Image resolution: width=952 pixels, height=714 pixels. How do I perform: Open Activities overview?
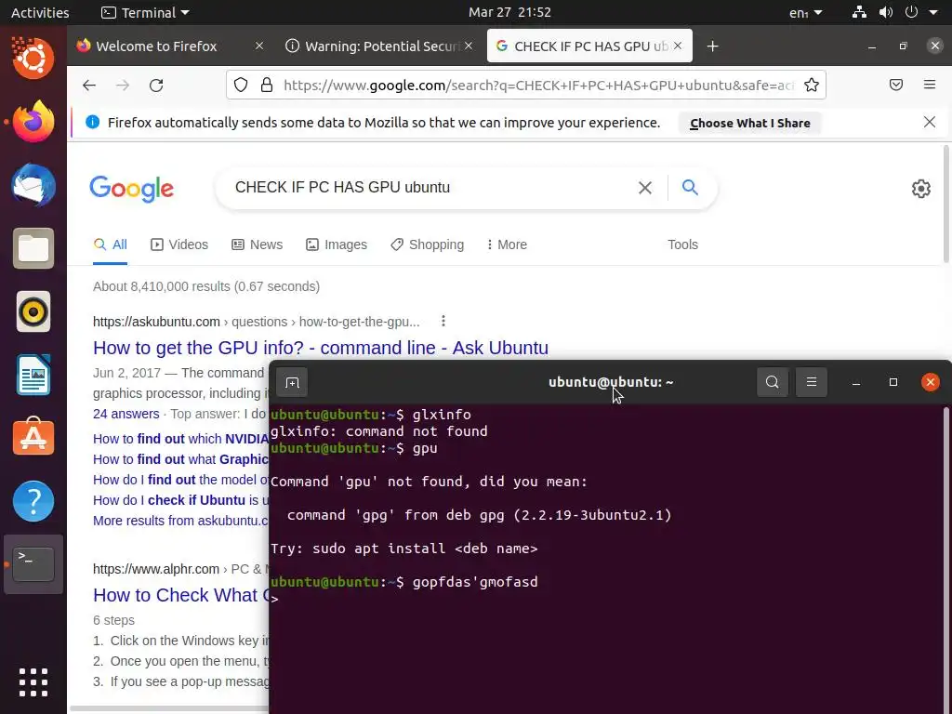(40, 12)
